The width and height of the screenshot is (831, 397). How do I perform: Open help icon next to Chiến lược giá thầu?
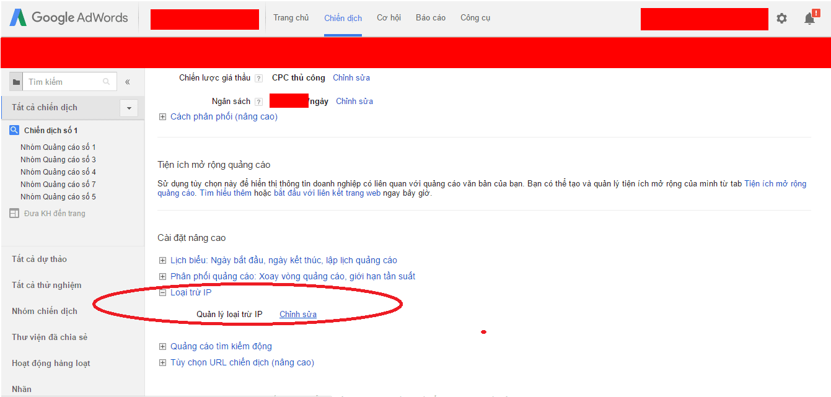[x=258, y=78]
